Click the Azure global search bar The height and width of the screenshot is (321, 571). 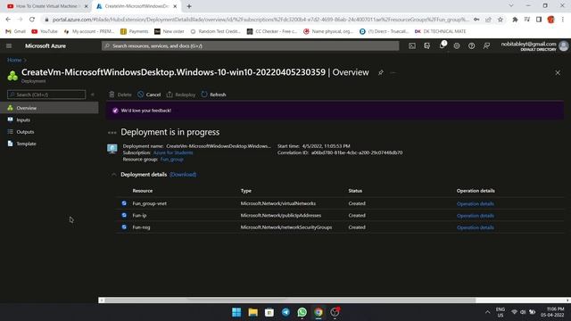coord(250,45)
